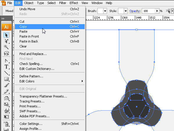Select the Warp tool
174x131 pixels.
pyautogui.click(x=6, y=111)
